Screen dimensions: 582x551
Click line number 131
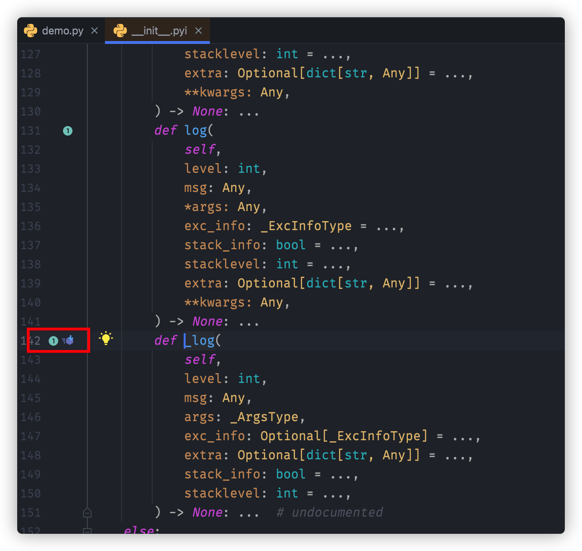point(30,130)
